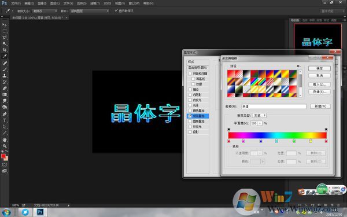Click the 存储(S)... save button
347x217 pixels.
pyautogui.click(x=320, y=91)
